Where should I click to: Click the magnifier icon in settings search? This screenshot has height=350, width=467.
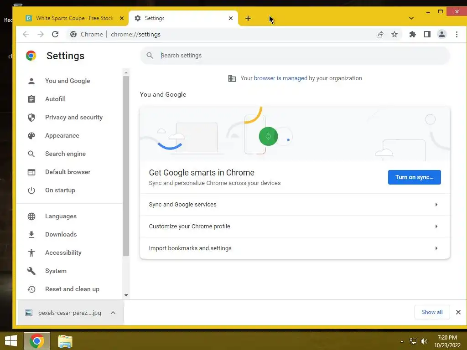(150, 55)
